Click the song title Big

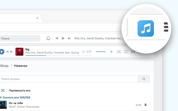click(x=27, y=49)
